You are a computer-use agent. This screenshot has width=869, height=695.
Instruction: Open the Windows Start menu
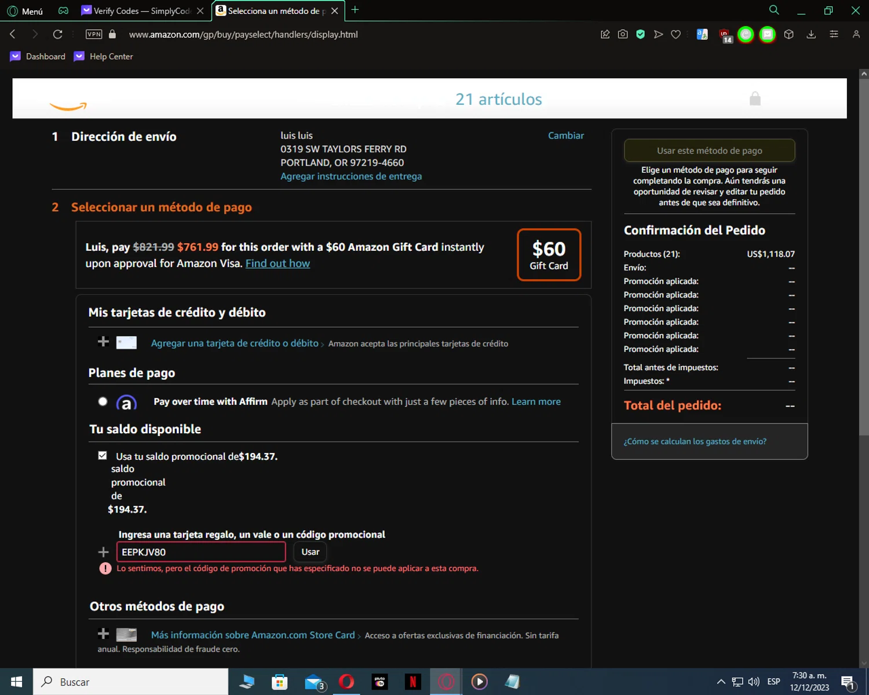(16, 682)
